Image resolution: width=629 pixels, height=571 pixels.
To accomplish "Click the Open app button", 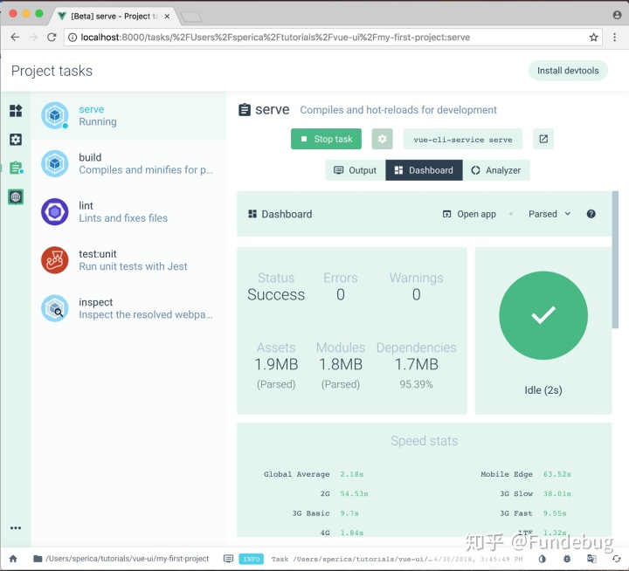I will pos(469,214).
